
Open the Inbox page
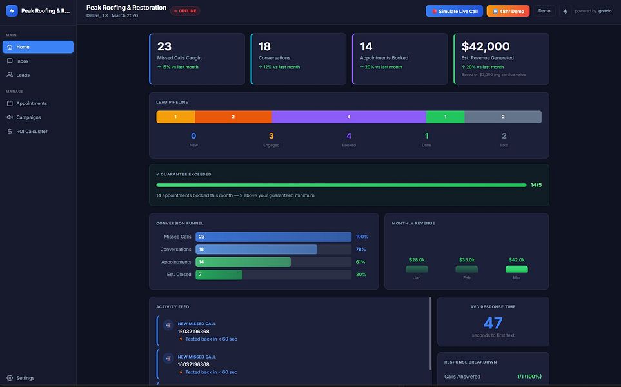[x=38, y=61]
